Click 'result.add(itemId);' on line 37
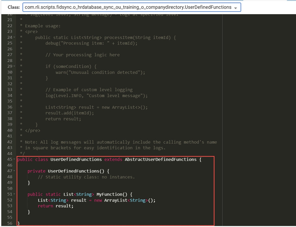Viewport: 296px width, 227px height. click(x=70, y=113)
